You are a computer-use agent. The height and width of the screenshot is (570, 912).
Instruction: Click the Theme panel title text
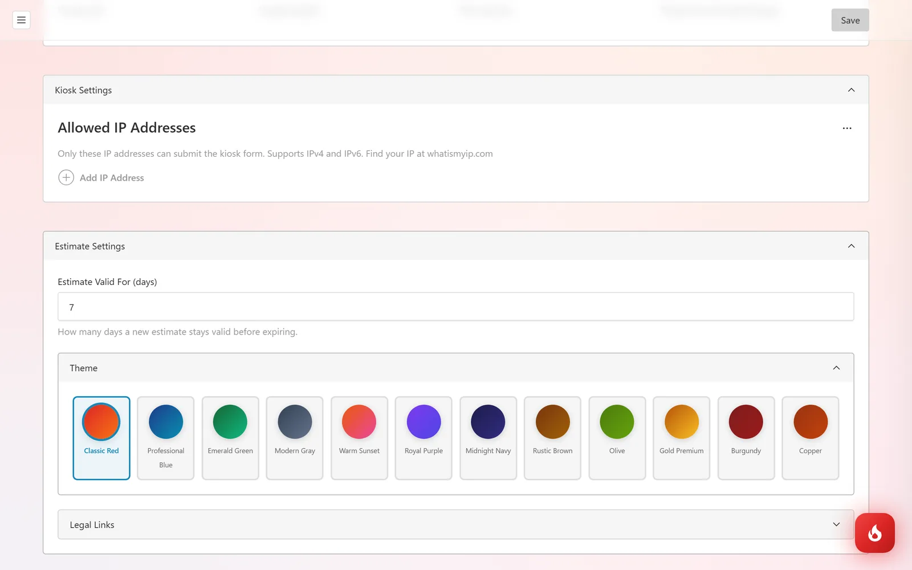(83, 368)
